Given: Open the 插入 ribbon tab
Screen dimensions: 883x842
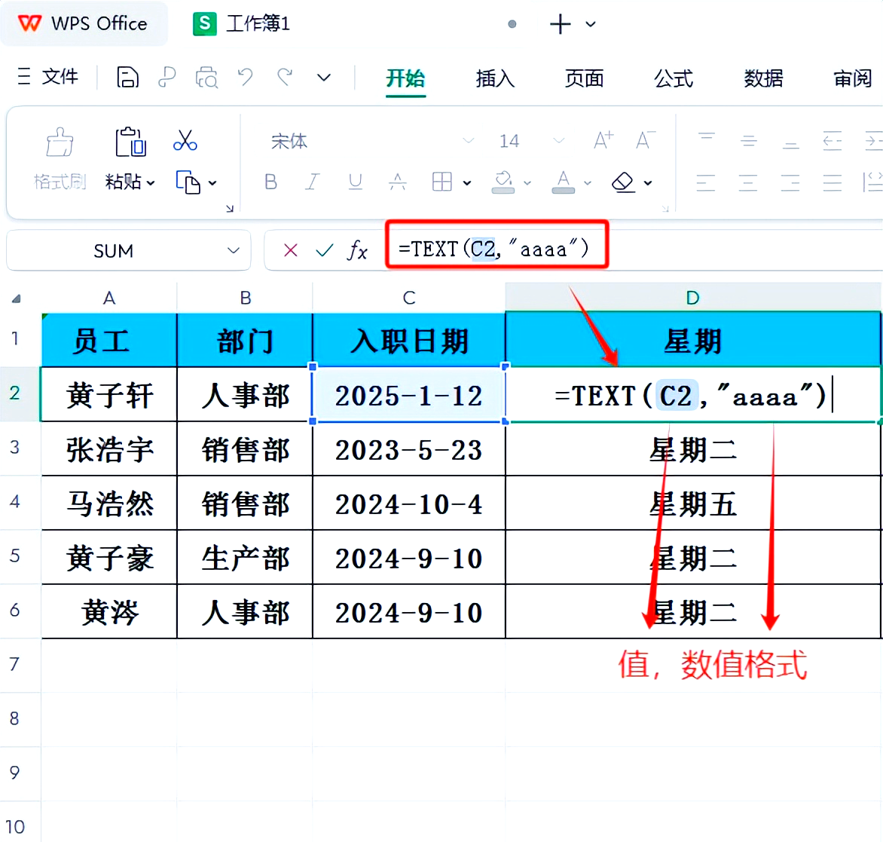Looking at the screenshot, I should [495, 78].
